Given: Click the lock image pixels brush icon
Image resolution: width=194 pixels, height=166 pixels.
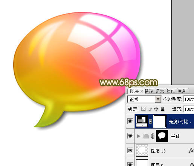Looking at the screenshot, I should (x=150, y=109).
